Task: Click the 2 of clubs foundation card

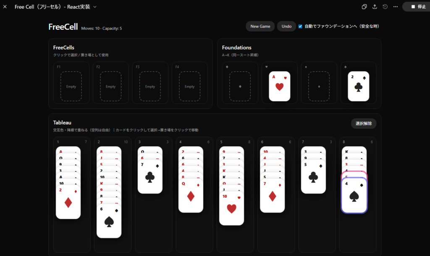Action: [359, 86]
